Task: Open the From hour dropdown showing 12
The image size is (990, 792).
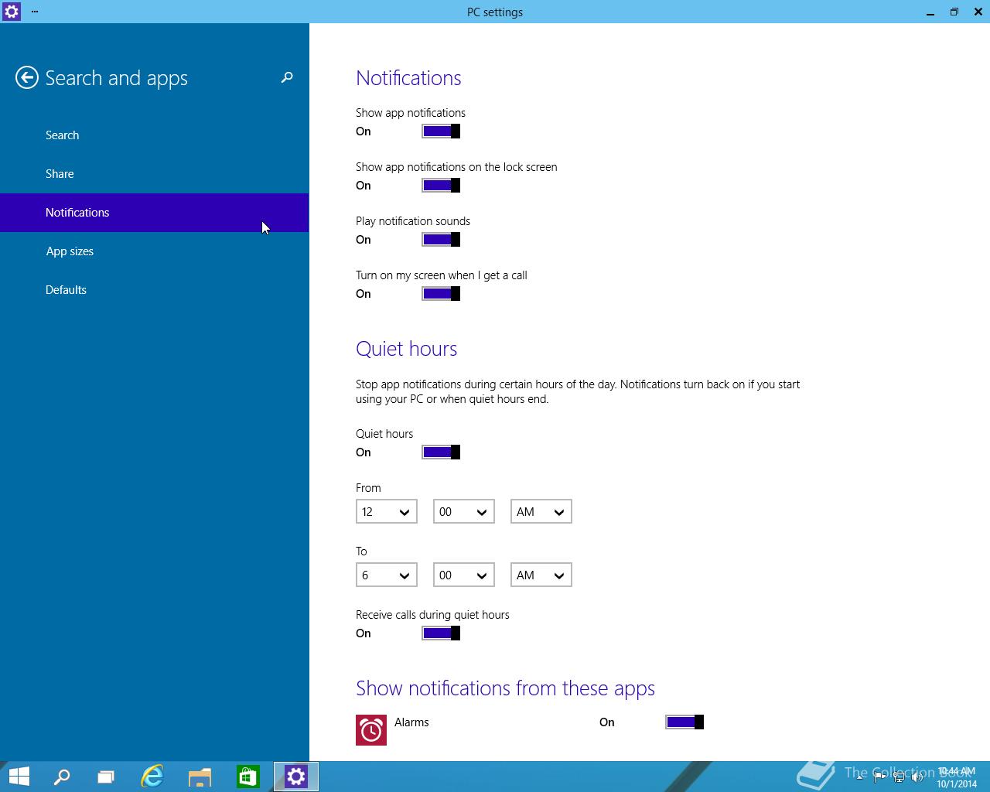Action: point(387,512)
